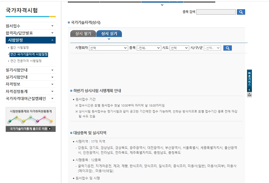Click the yellow arrow on quick service tab

(249, 90)
